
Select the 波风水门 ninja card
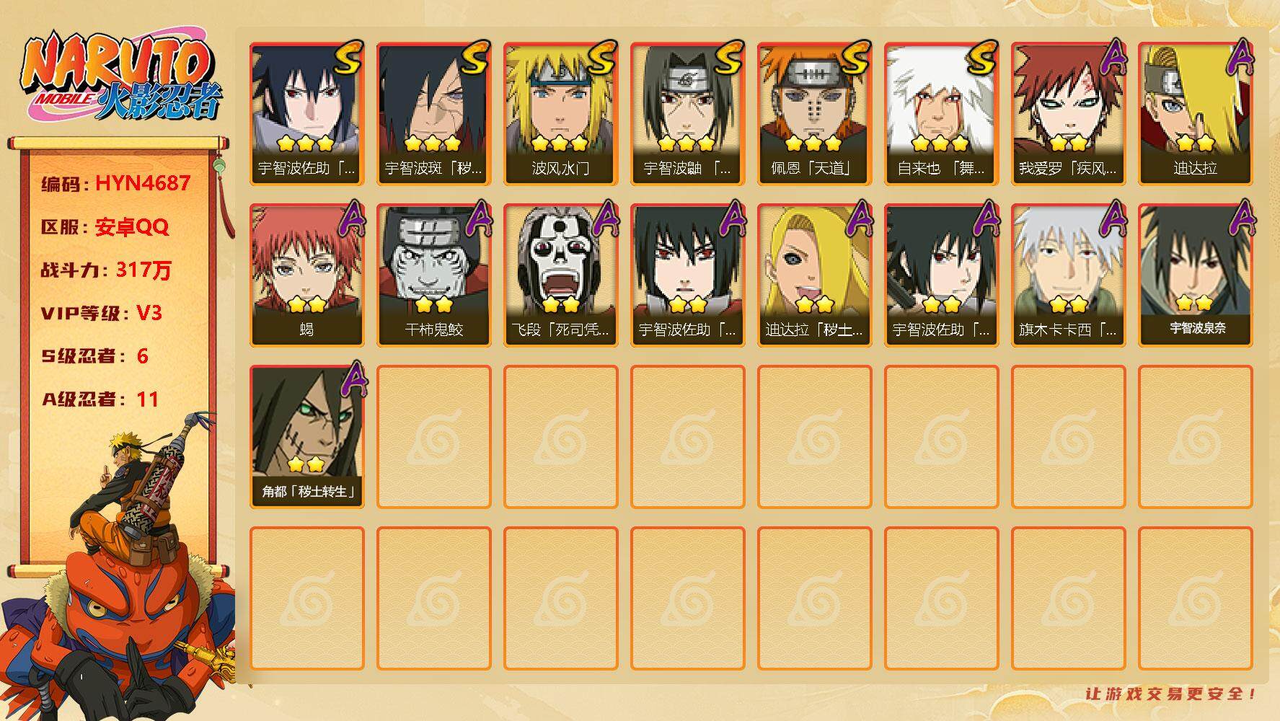click(560, 114)
